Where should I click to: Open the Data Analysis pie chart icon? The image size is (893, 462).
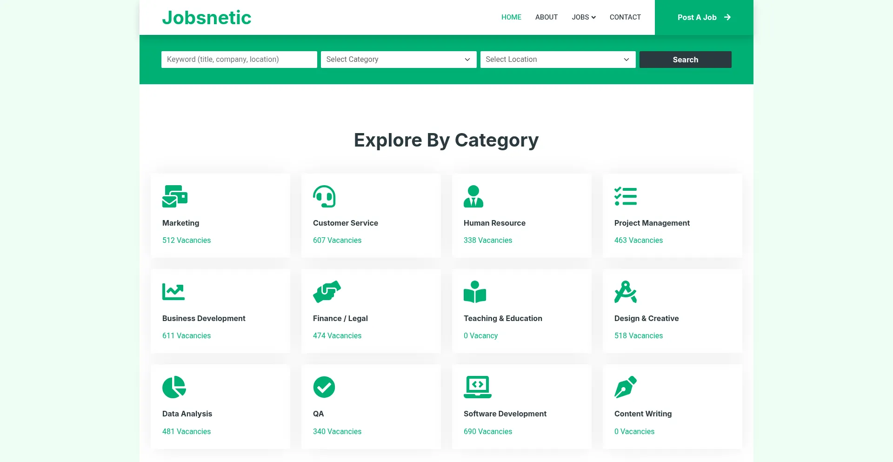[x=174, y=387]
